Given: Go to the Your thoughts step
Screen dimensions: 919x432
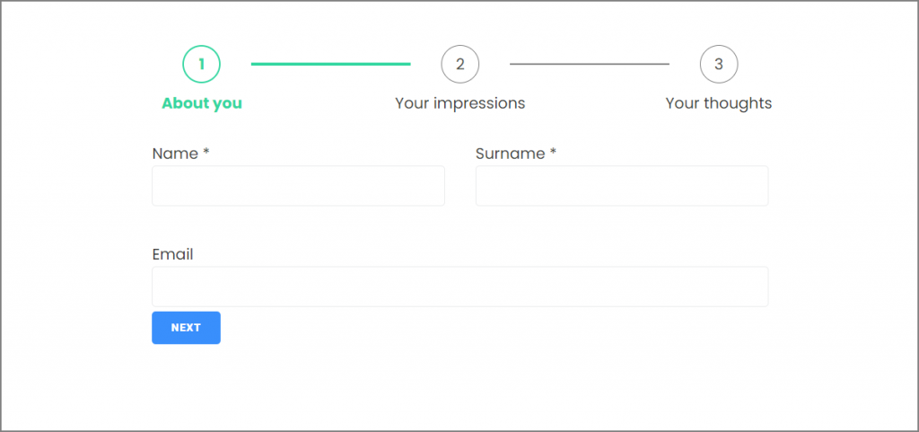Looking at the screenshot, I should point(718,103).
